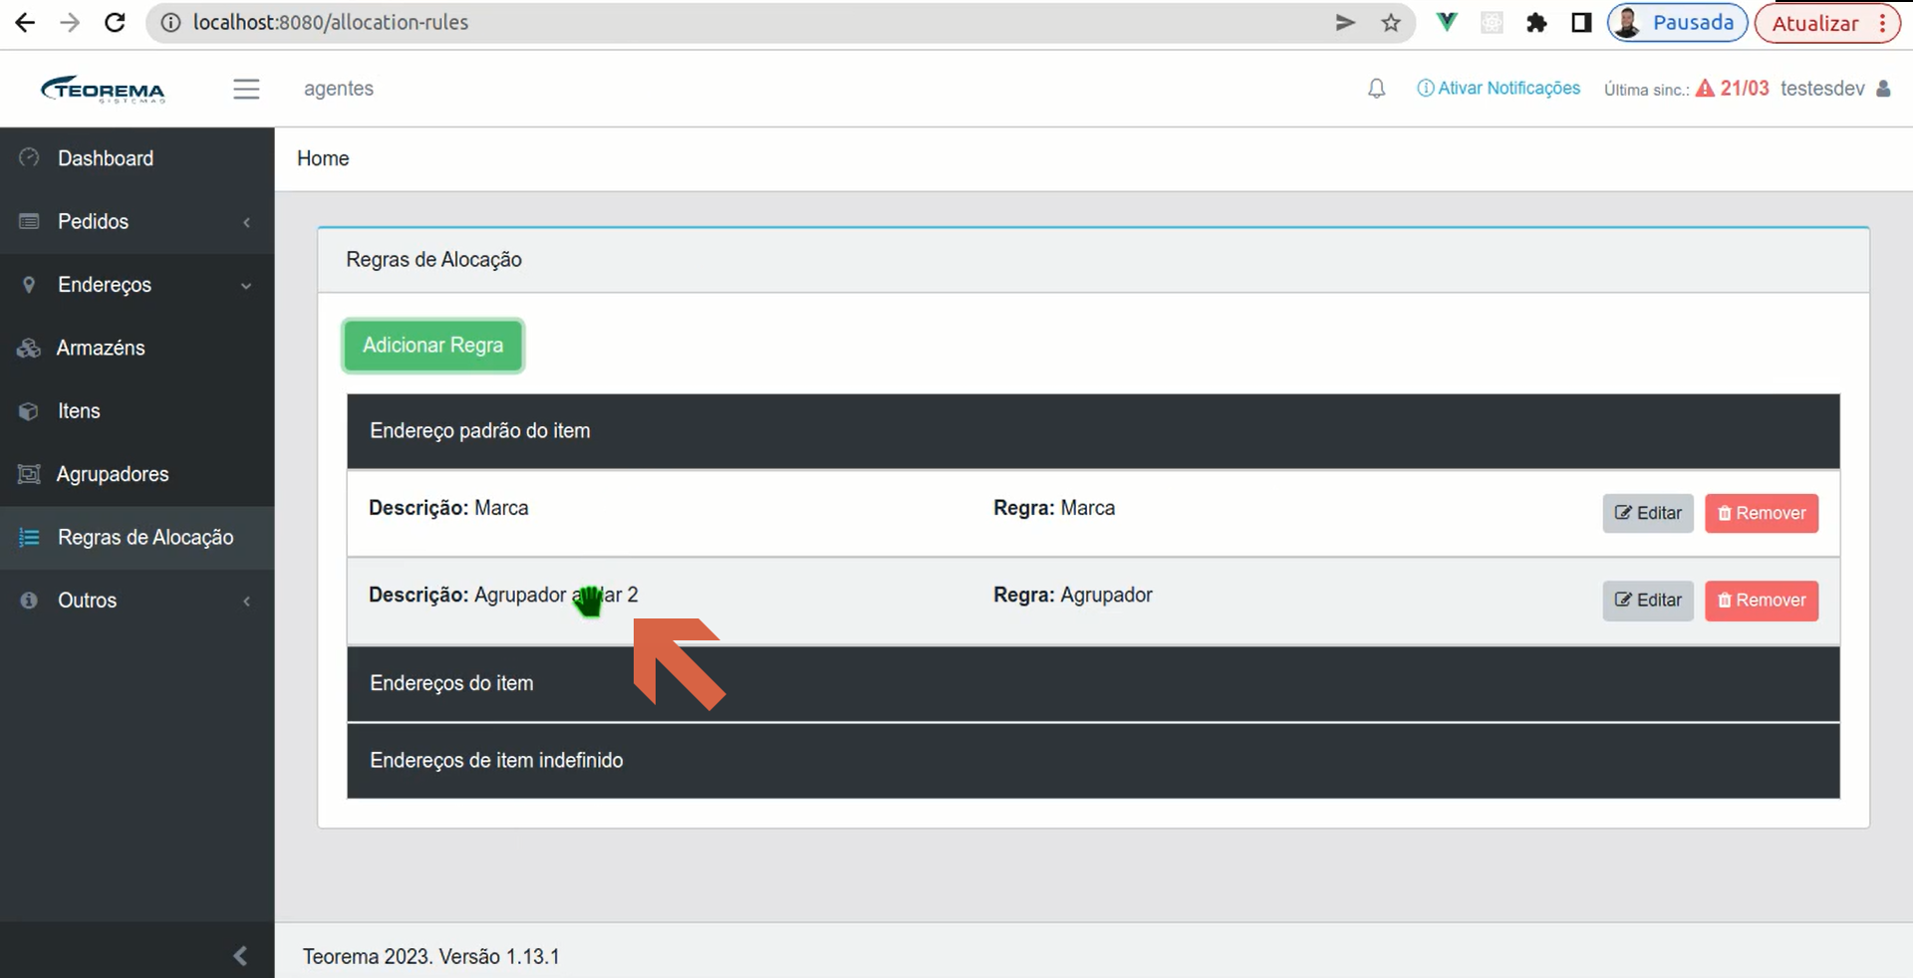
Task: Click the Regras de Alocação list icon
Action: pos(29,537)
